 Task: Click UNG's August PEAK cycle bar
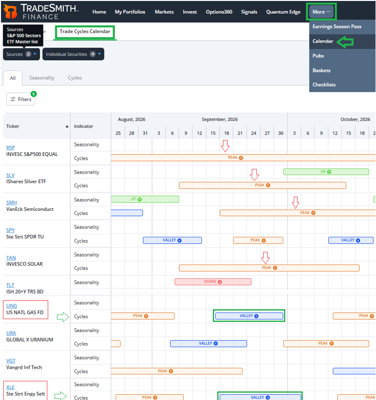pos(143,316)
